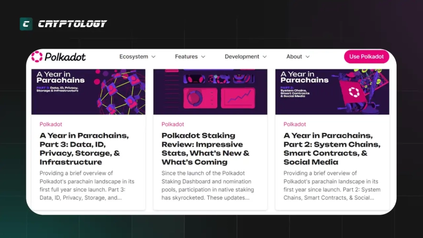Open the Features menu

click(x=186, y=56)
